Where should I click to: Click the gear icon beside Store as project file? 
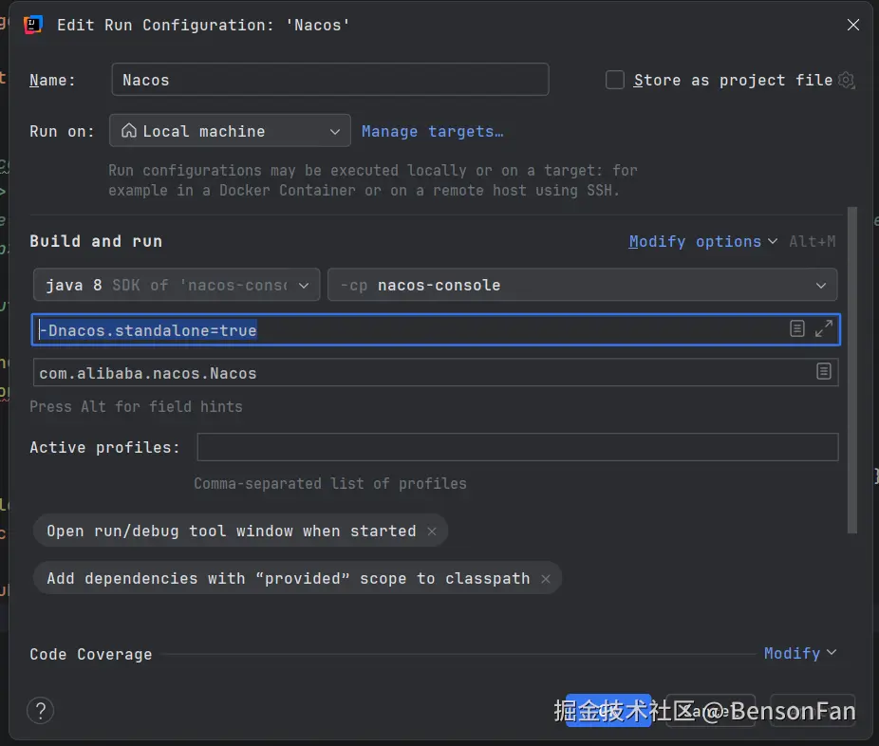(x=847, y=81)
